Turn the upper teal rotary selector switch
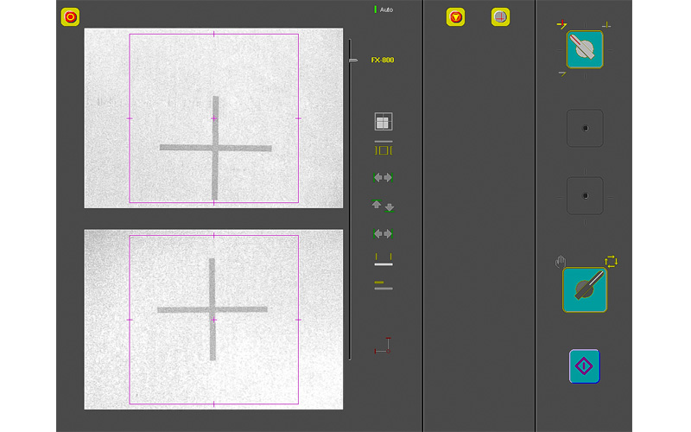The width and height of the screenshot is (691, 432). pos(585,49)
